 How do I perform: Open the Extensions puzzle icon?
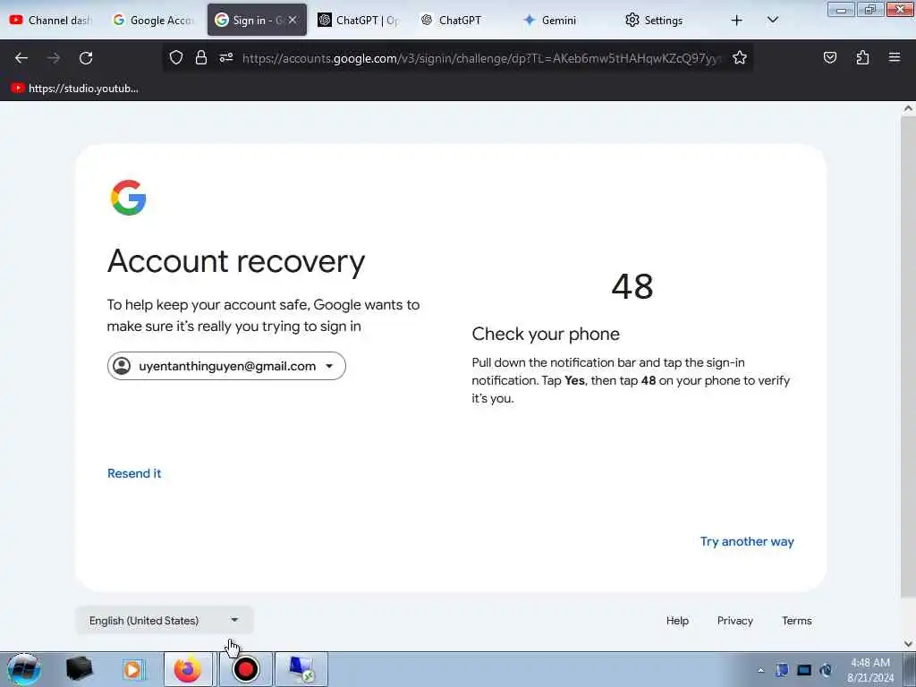point(862,57)
